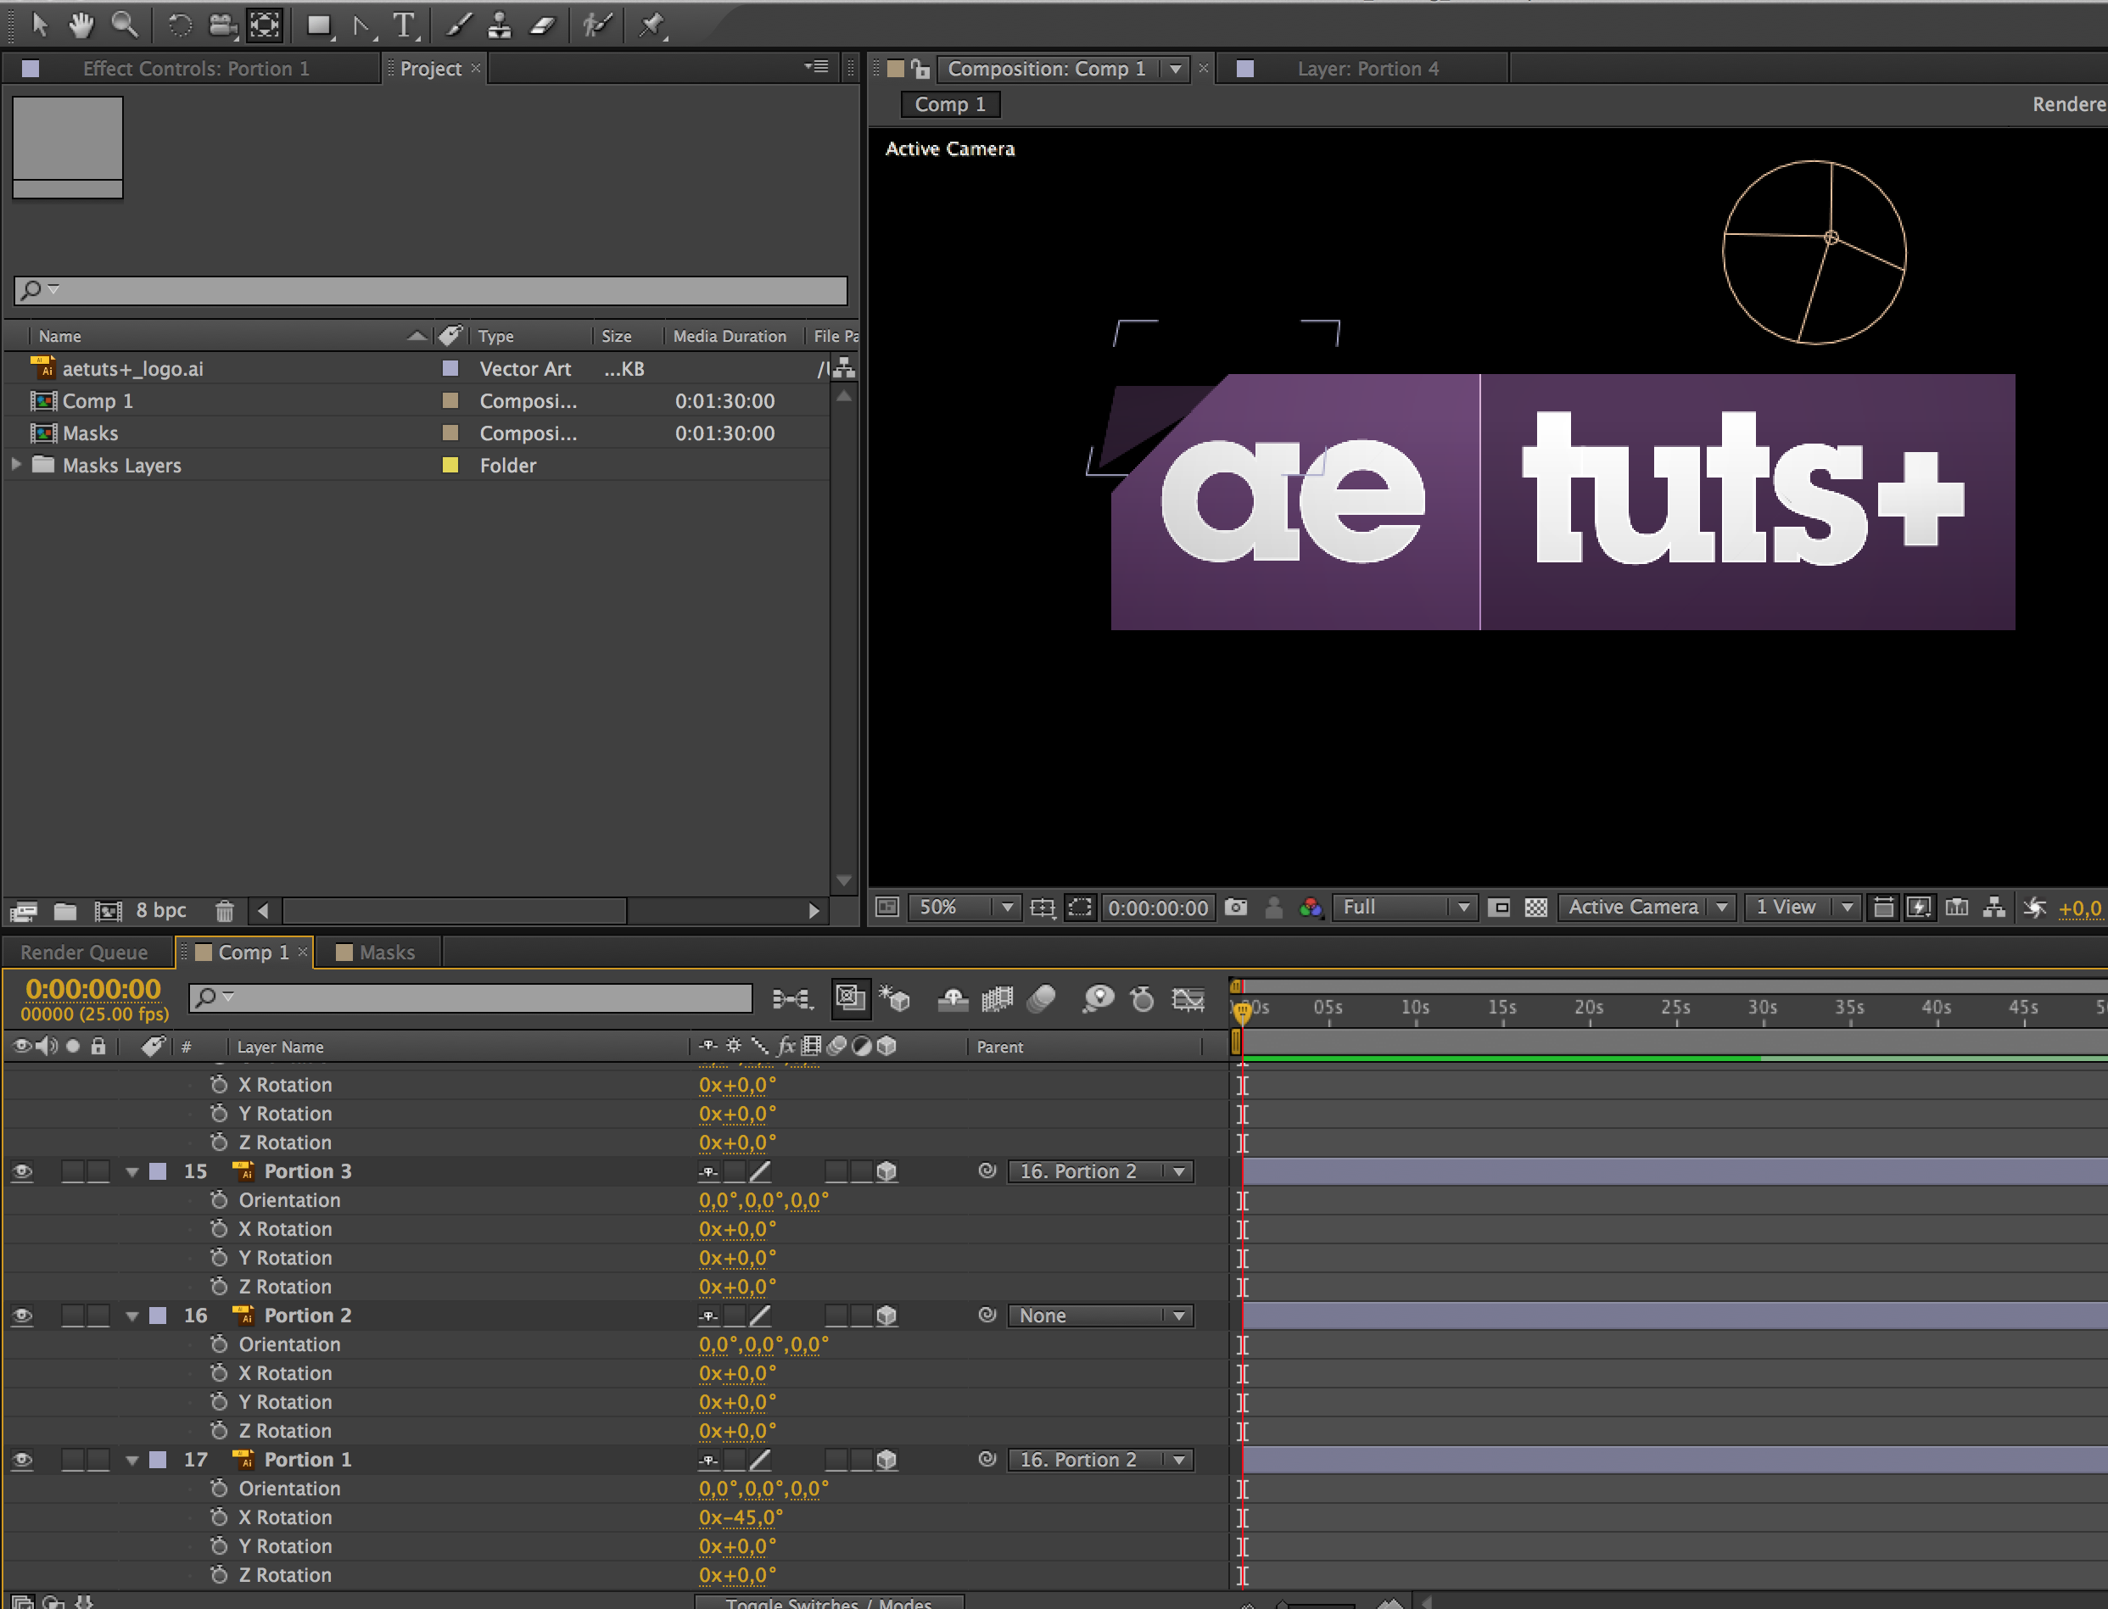Screen dimensions: 2108x1609
Task: Collapse the Portion 2 layer properties
Action: point(132,1317)
